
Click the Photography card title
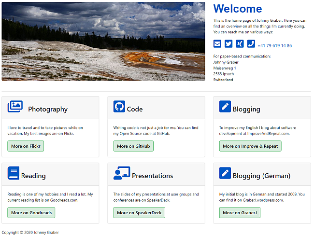click(x=48, y=109)
